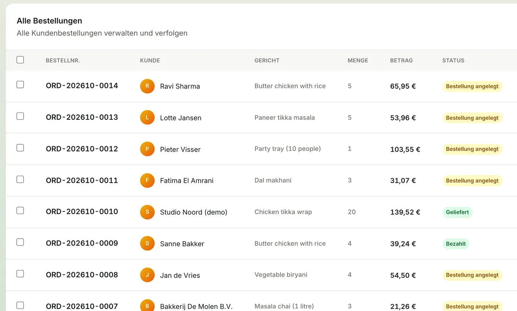Click the BETRAG column header

tap(402, 61)
